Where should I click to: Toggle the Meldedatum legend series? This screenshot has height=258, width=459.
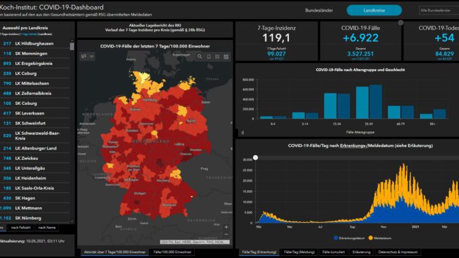(x=380, y=238)
